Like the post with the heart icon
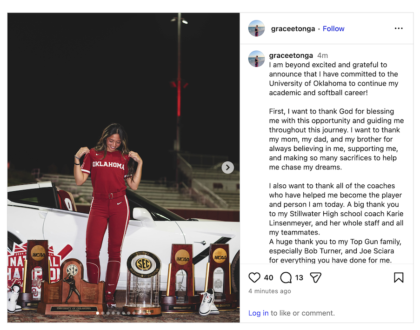The height and width of the screenshot is (330, 420). 254,277
